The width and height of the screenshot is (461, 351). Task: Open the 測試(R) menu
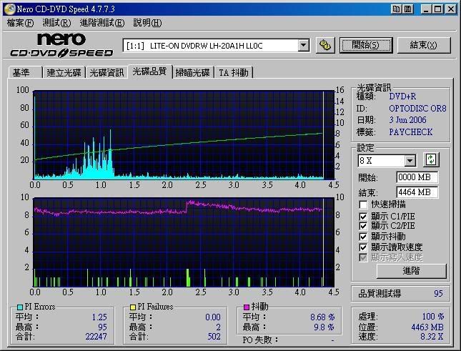click(56, 23)
